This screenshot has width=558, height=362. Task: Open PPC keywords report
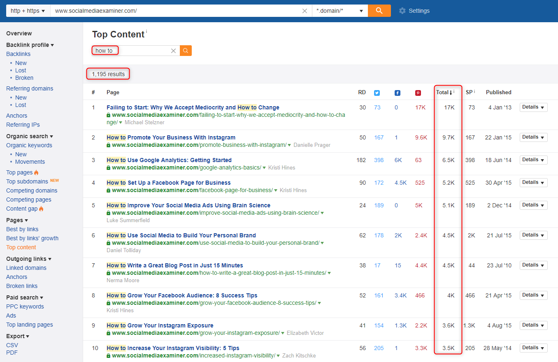click(x=25, y=306)
